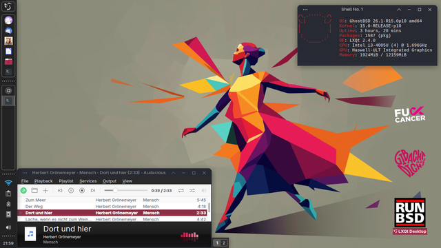Toggle repeat mode in Audacious
The width and height of the screenshot is (441, 248).
(181, 190)
